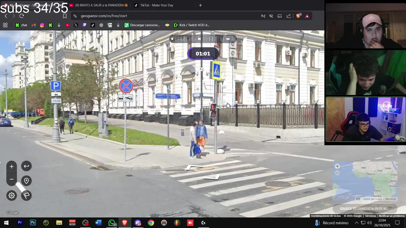Open Windows notification center

(x=397, y=223)
